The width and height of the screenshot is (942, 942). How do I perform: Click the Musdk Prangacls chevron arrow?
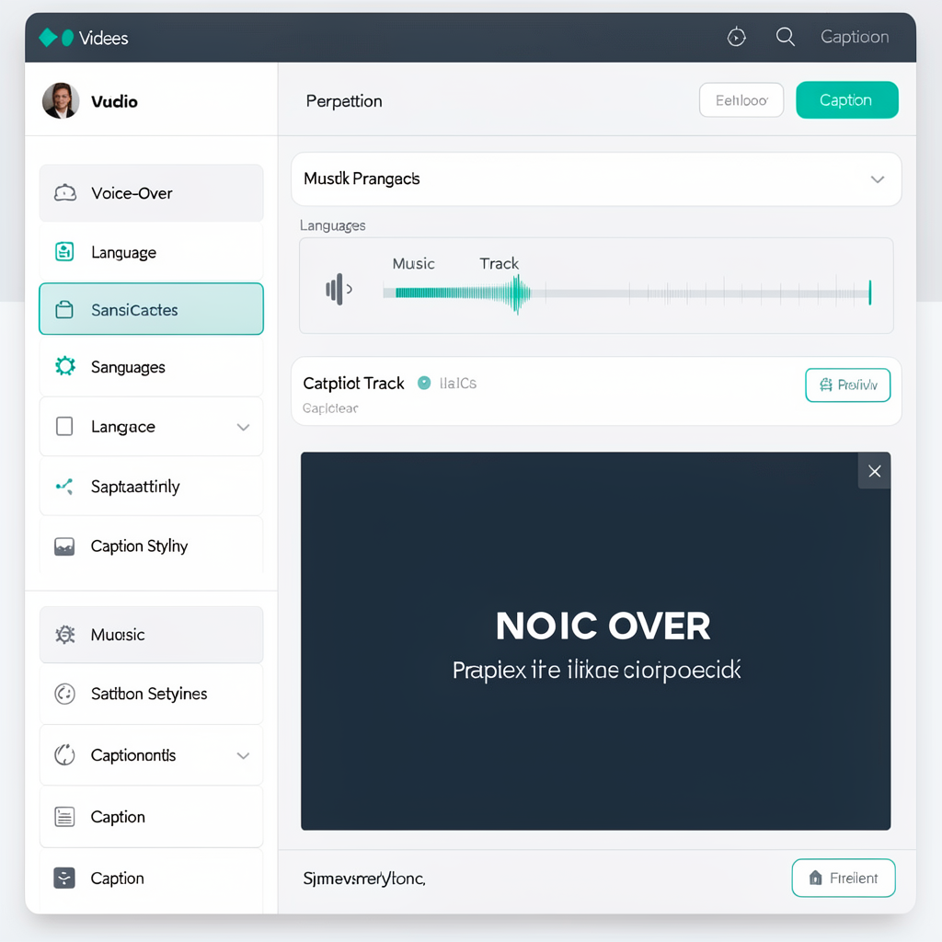[x=877, y=179]
